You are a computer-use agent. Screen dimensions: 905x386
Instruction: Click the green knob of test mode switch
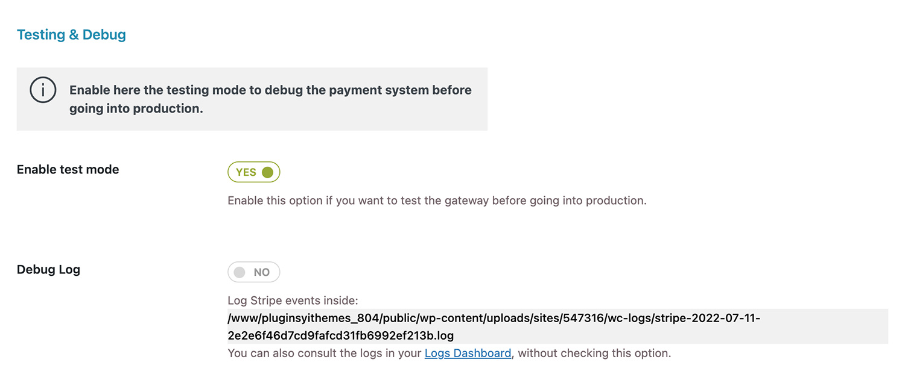pyautogui.click(x=268, y=172)
